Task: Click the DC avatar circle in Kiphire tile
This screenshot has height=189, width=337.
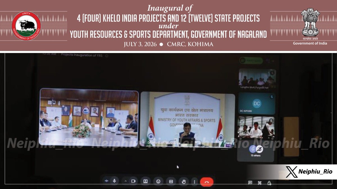Action: pos(257,103)
